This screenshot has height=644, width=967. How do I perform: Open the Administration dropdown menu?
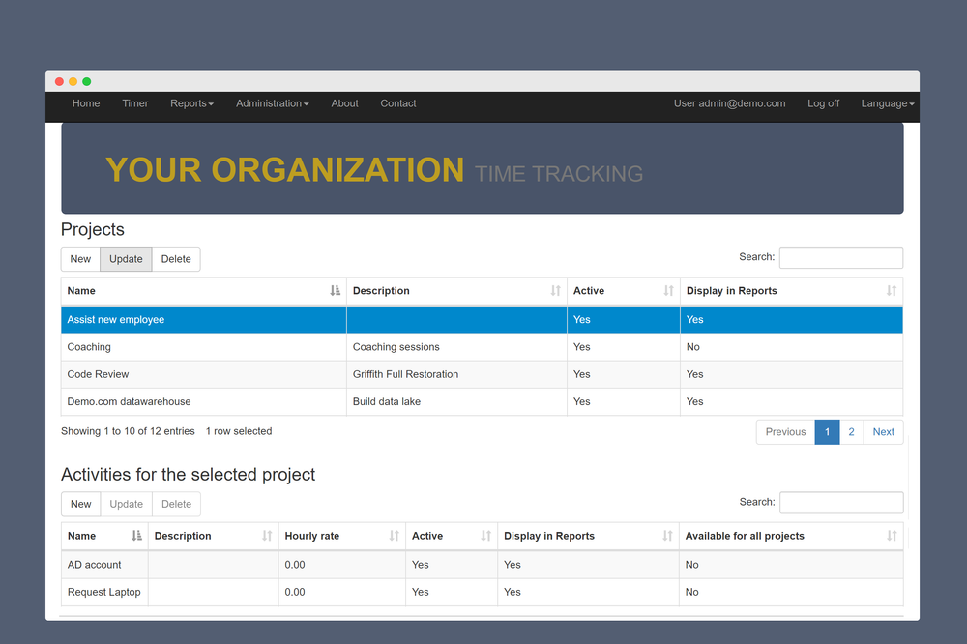coord(272,103)
